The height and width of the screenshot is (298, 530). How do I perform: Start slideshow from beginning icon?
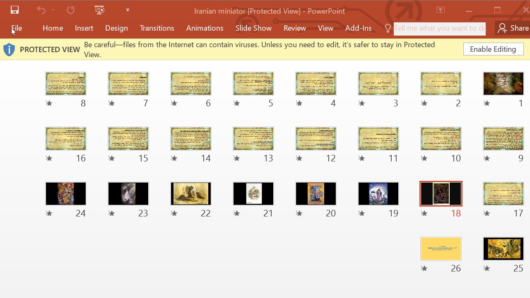tap(99, 10)
